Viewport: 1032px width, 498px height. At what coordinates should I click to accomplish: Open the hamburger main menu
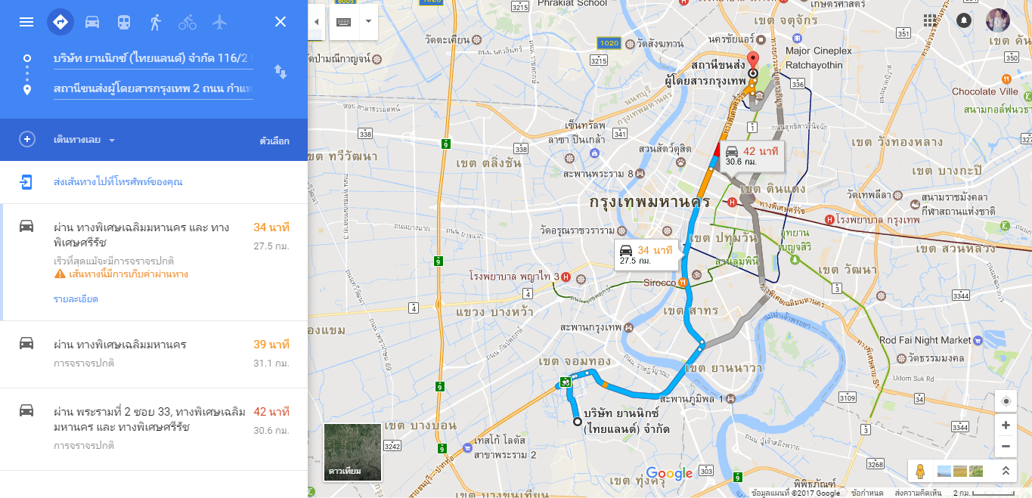point(26,22)
